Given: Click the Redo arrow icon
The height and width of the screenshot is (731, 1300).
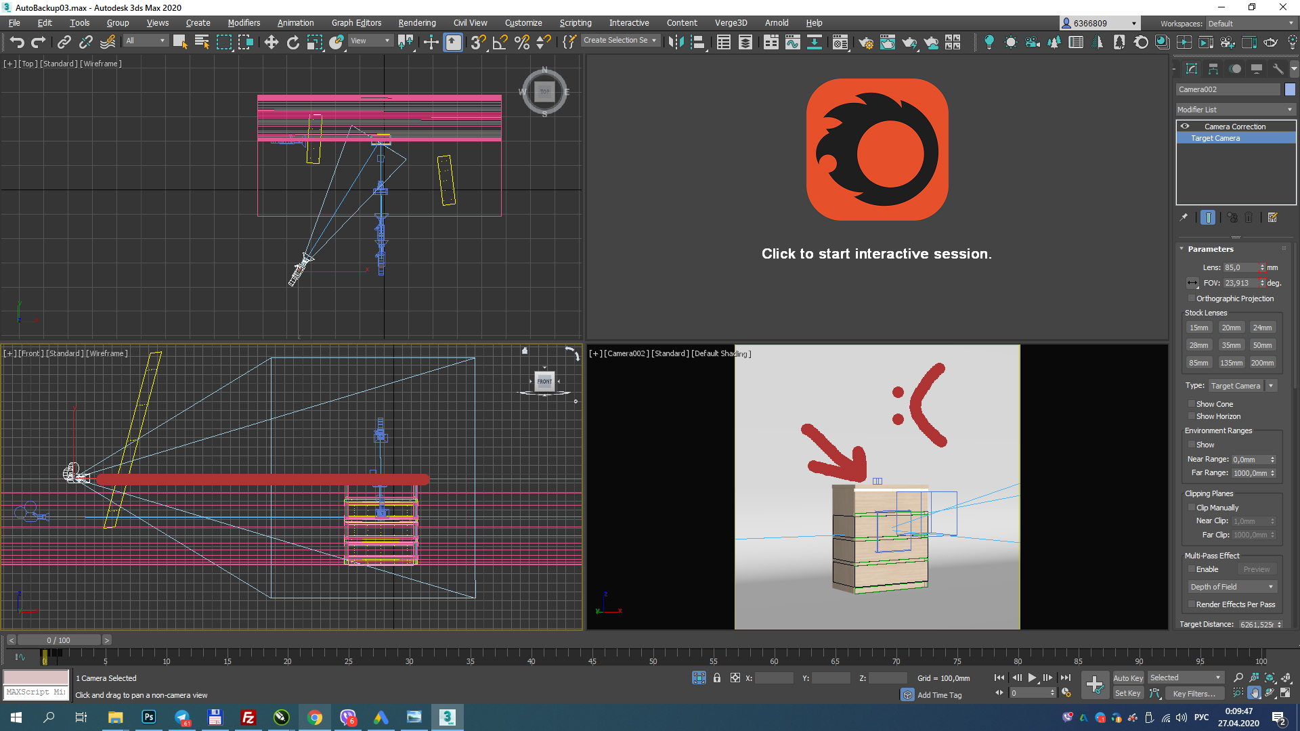Looking at the screenshot, I should point(39,42).
